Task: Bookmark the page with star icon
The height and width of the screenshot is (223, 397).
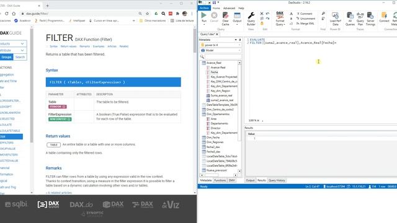Action: [148, 14]
